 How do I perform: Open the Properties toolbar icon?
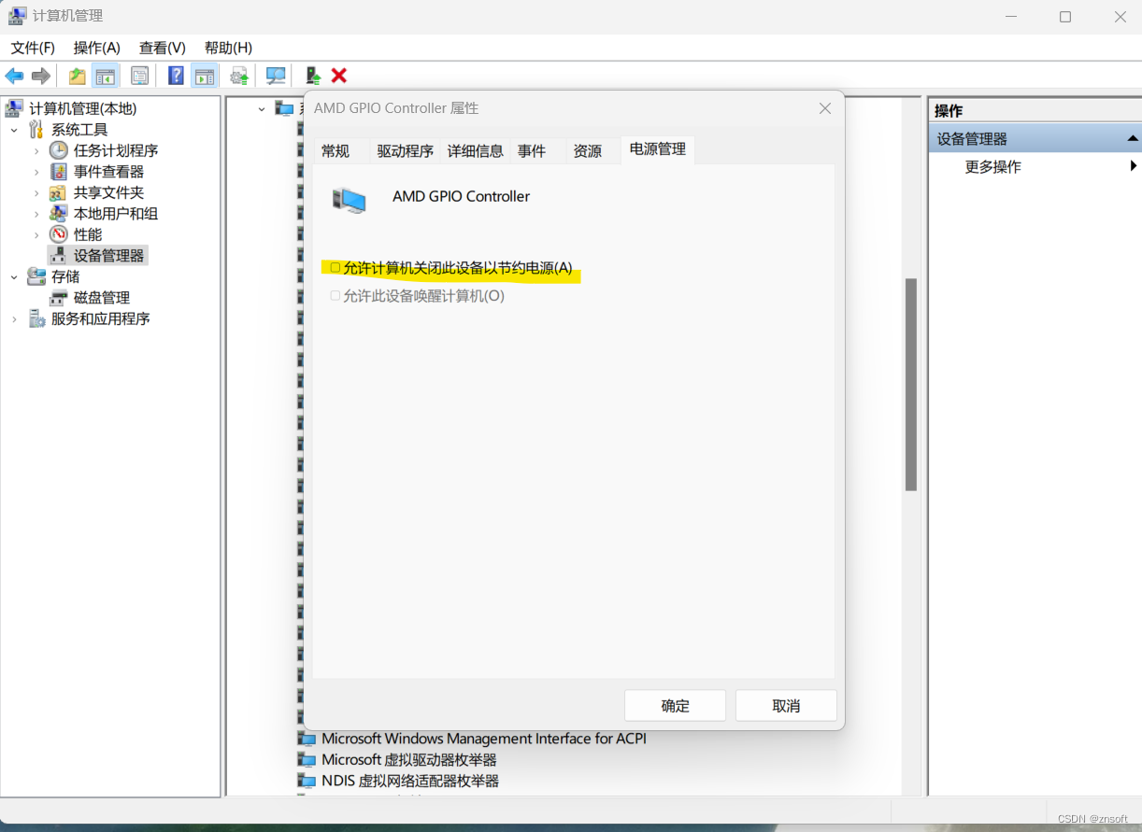coord(139,76)
